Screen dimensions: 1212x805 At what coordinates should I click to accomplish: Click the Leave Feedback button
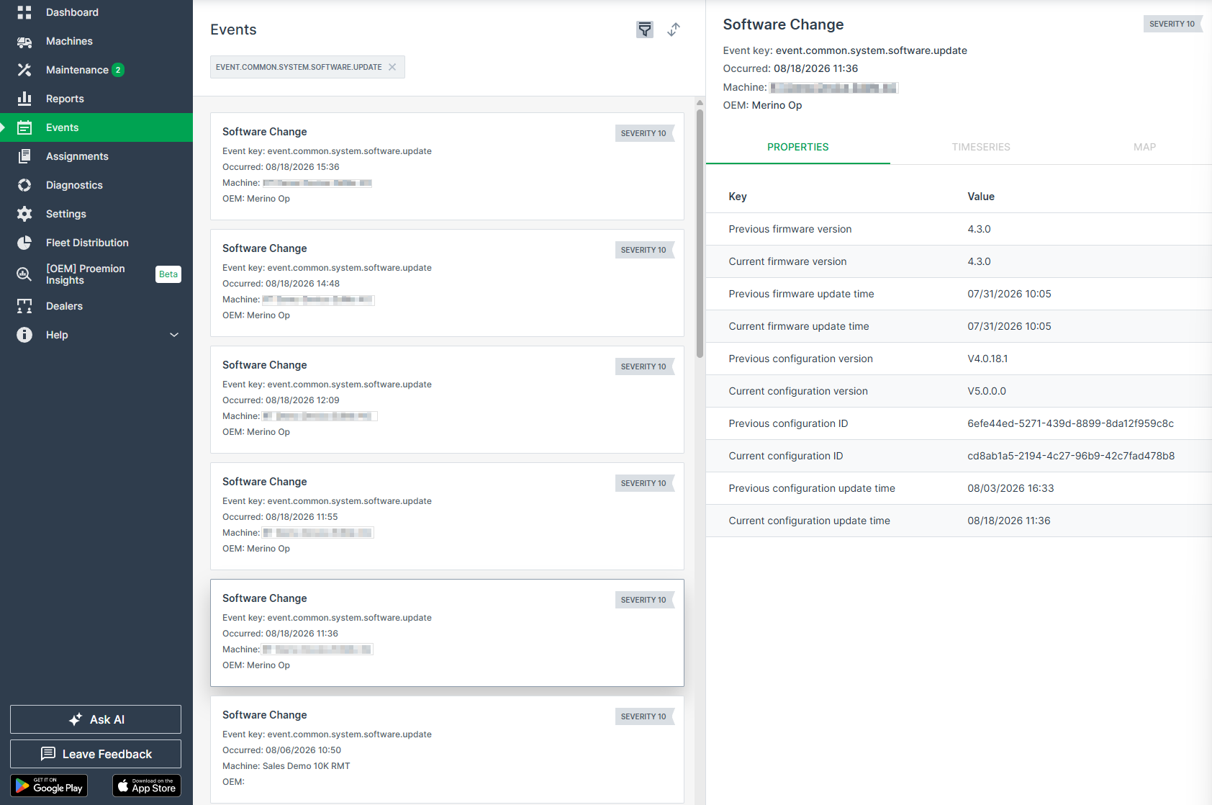coord(96,754)
